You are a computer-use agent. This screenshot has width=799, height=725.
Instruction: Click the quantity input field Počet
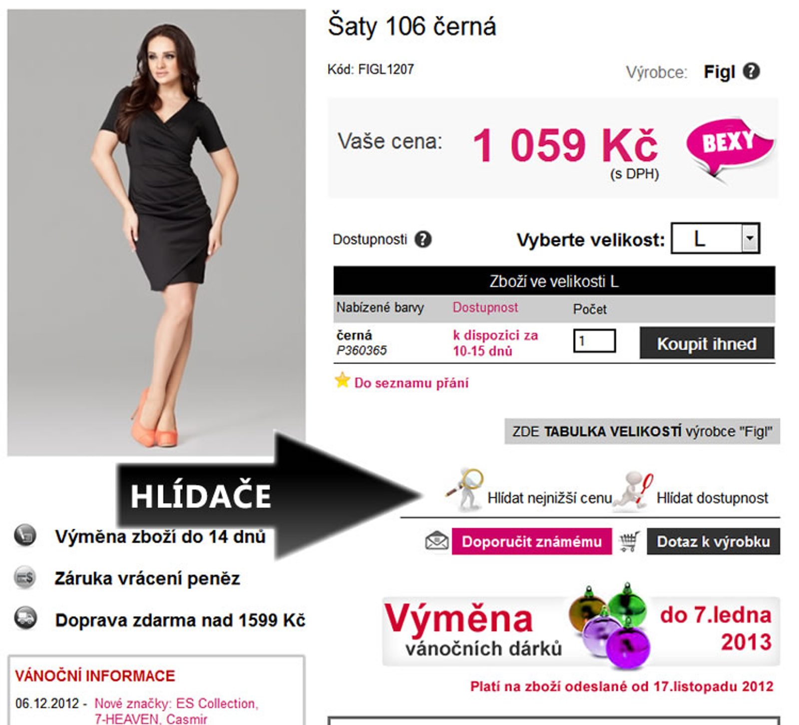click(594, 341)
